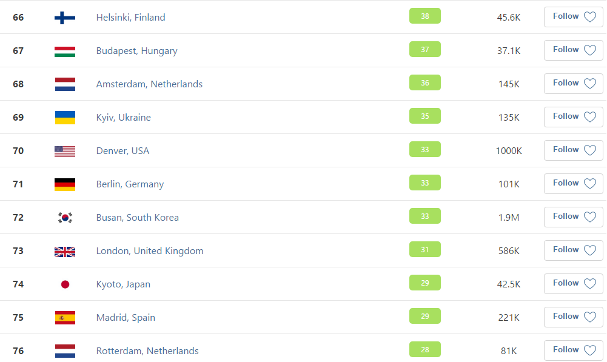
Task: Click the Spain flag beside Madrid
Action: coord(65,318)
